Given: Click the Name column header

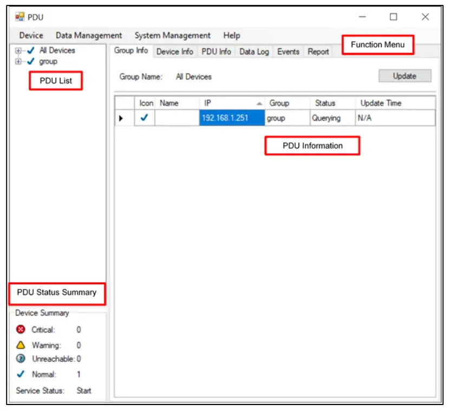Looking at the screenshot, I should point(177,103).
